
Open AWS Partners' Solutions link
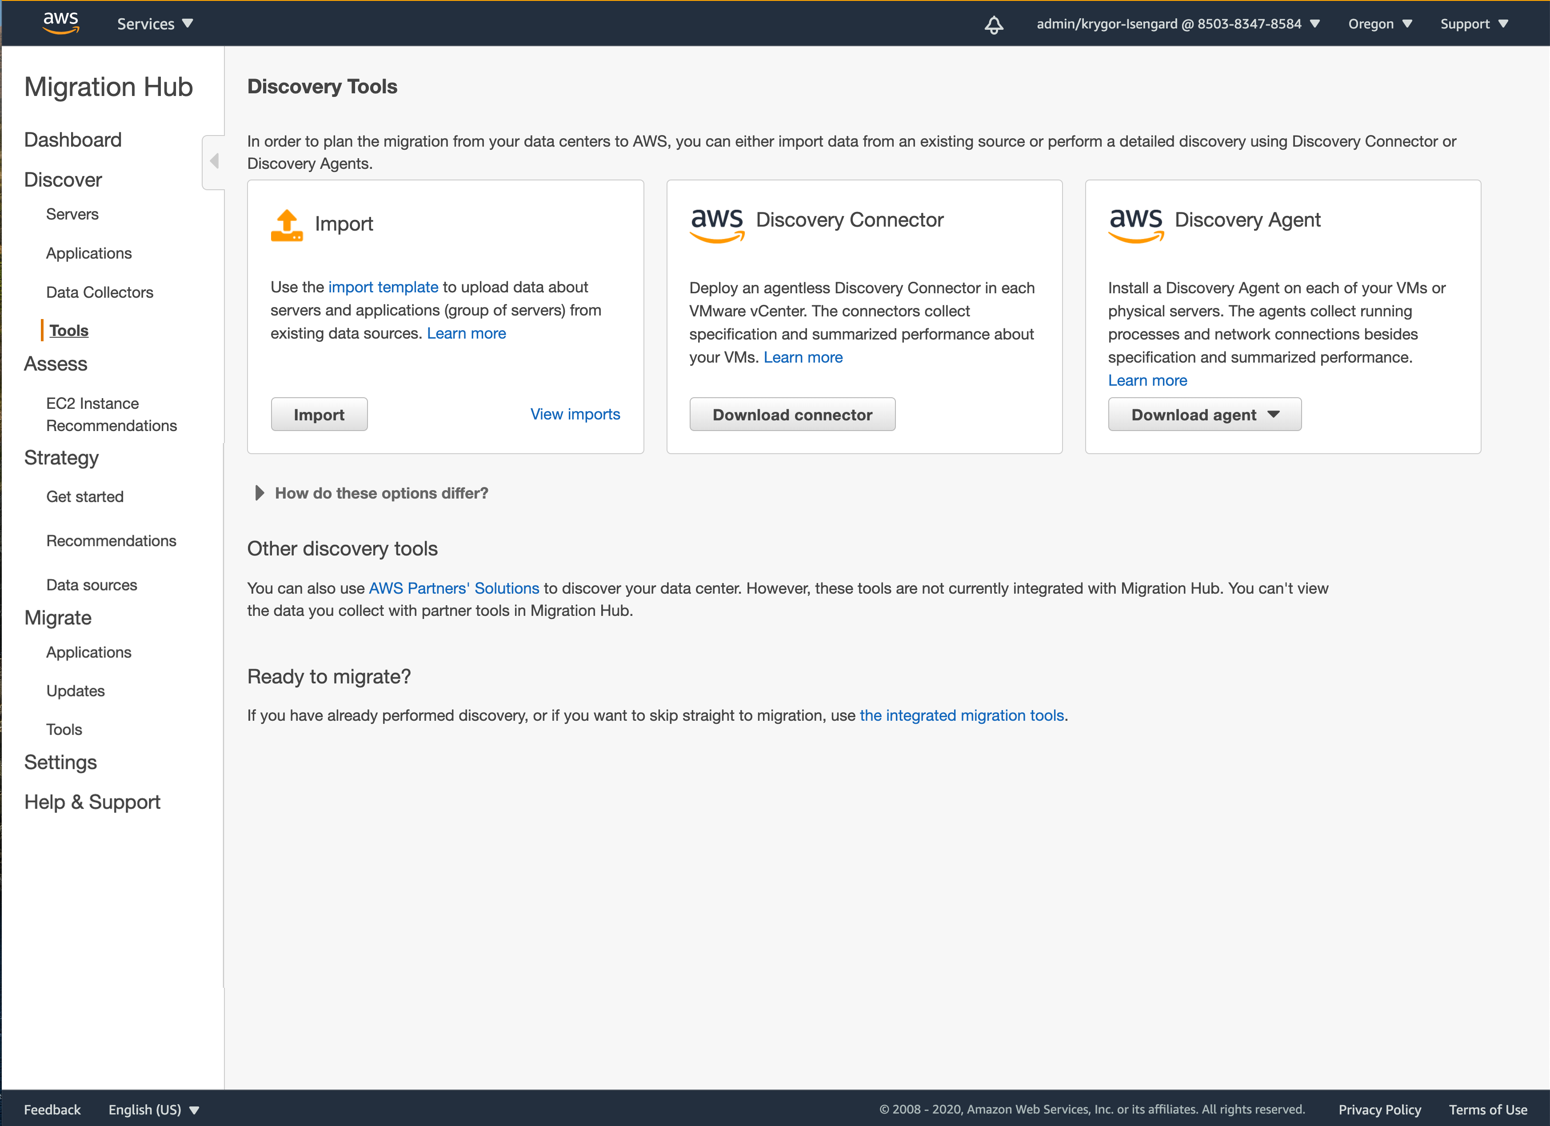click(x=454, y=588)
